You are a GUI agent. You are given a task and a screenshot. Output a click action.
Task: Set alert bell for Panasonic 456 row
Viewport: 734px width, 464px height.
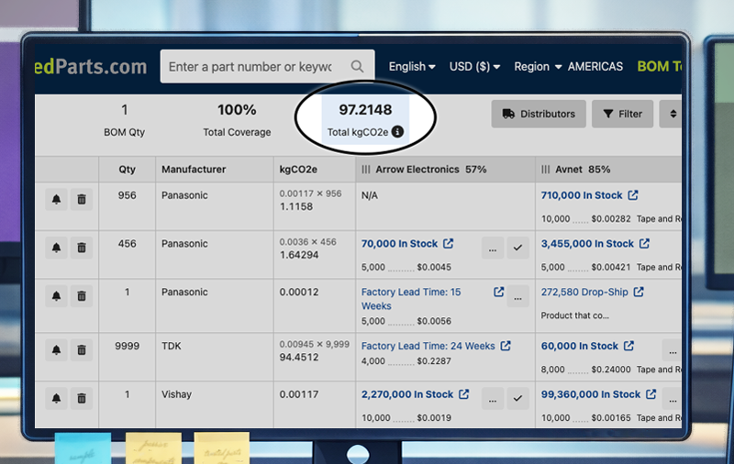(56, 248)
